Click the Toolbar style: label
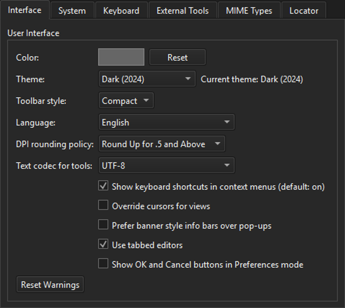The height and width of the screenshot is (308, 345). 41,101
